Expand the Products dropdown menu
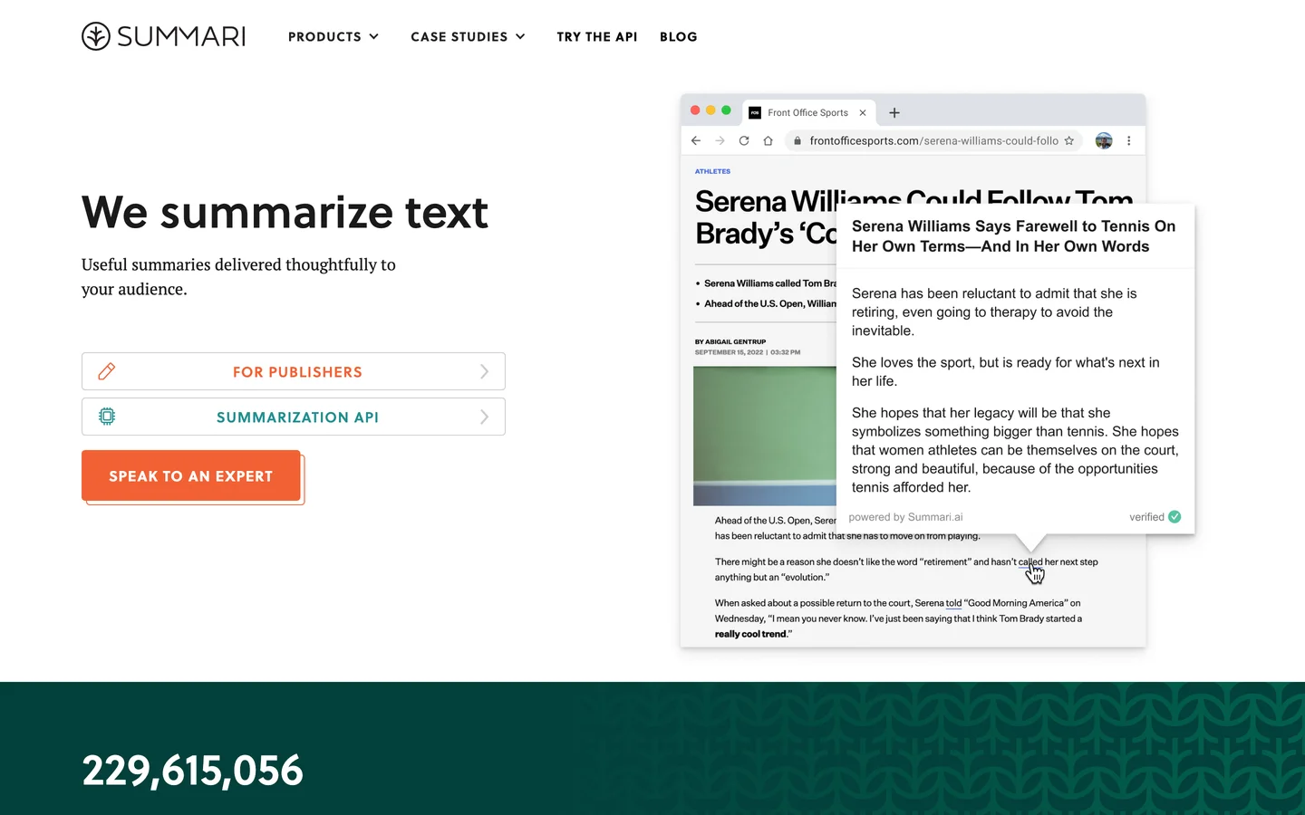The image size is (1305, 815). pos(333,37)
